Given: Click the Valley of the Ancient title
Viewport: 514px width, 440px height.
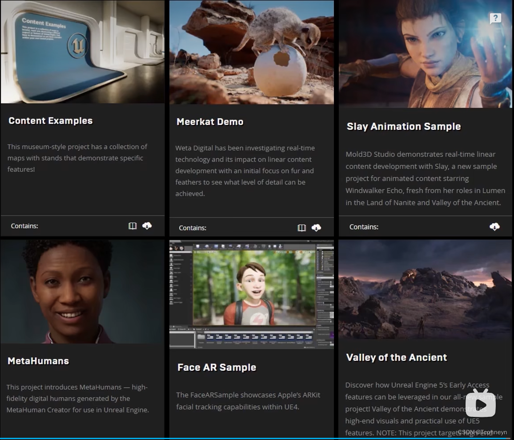Looking at the screenshot, I should 396,357.
